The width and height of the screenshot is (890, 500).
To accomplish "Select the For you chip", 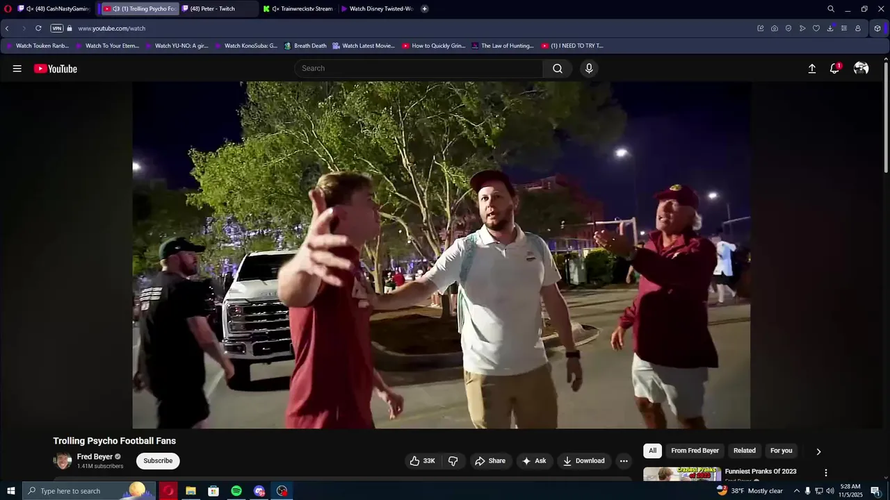I will click(x=781, y=451).
